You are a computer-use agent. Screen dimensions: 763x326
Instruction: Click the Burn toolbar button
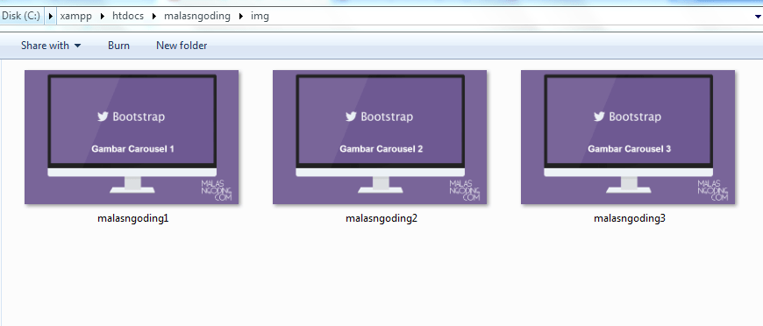coord(118,46)
